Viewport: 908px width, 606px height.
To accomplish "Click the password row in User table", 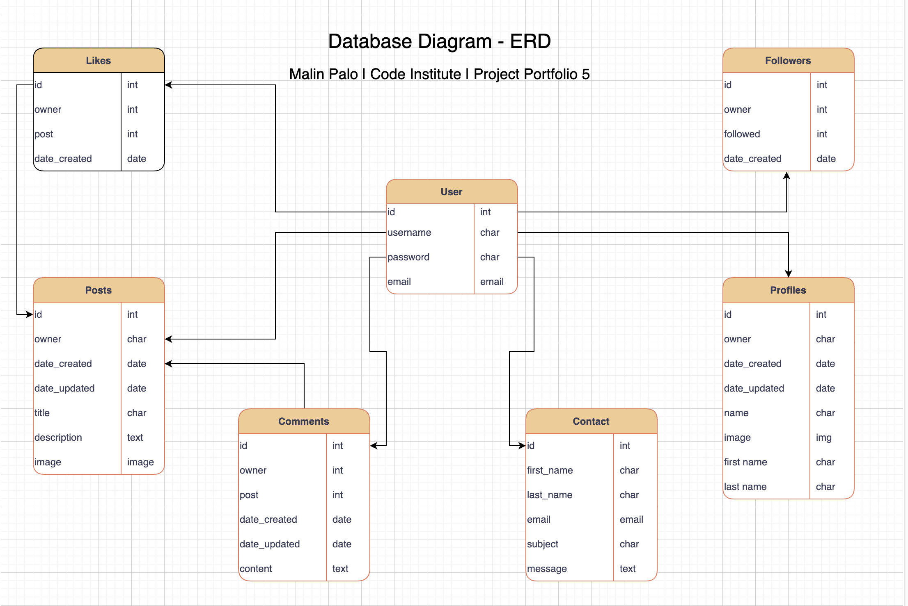I will 409,257.
